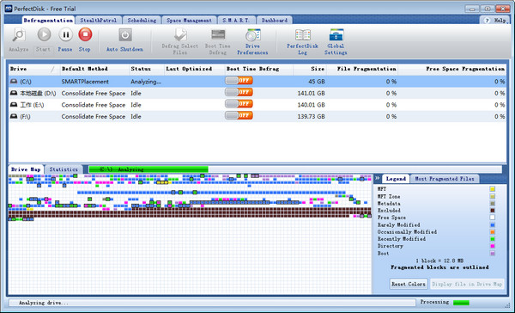Click the C:\ drive icon
The width and height of the screenshot is (515, 313).
14,82
